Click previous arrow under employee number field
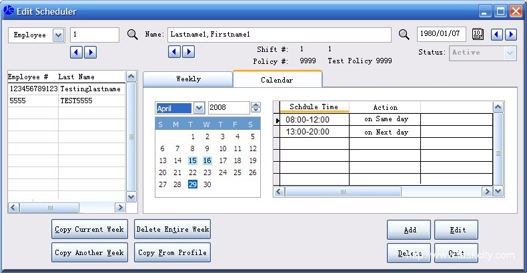The width and height of the screenshot is (527, 273). [x=77, y=51]
